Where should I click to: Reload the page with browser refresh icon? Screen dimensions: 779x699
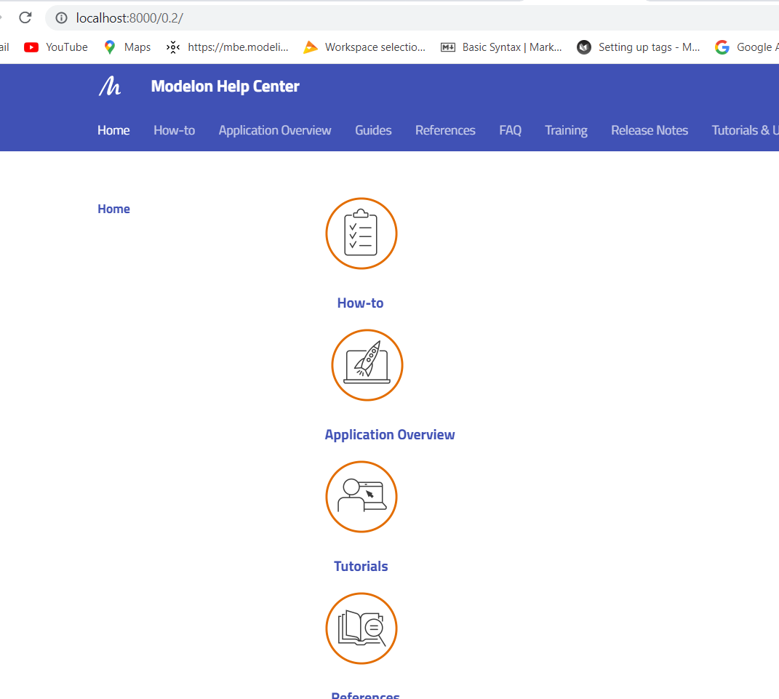pyautogui.click(x=25, y=18)
